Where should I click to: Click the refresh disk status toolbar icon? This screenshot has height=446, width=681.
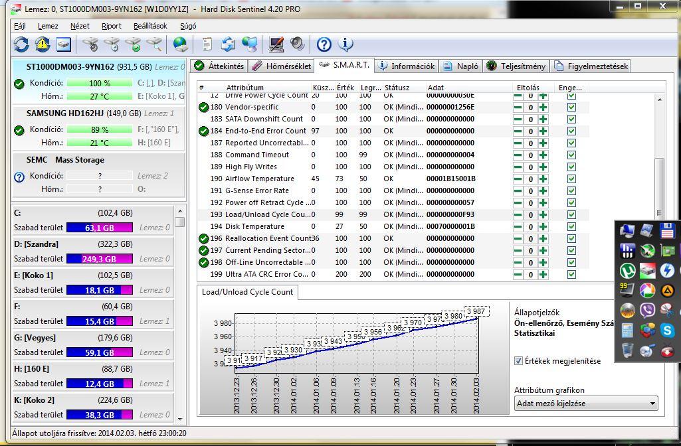click(21, 44)
